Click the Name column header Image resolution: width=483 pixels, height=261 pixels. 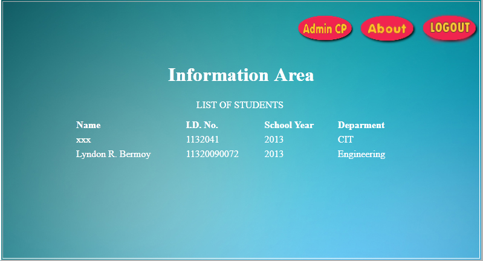(88, 125)
